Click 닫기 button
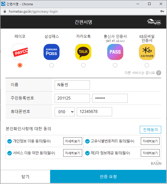This screenshot has width=167, height=184. 25,176
